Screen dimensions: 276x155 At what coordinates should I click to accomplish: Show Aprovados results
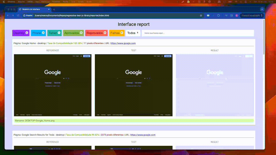pos(73,33)
